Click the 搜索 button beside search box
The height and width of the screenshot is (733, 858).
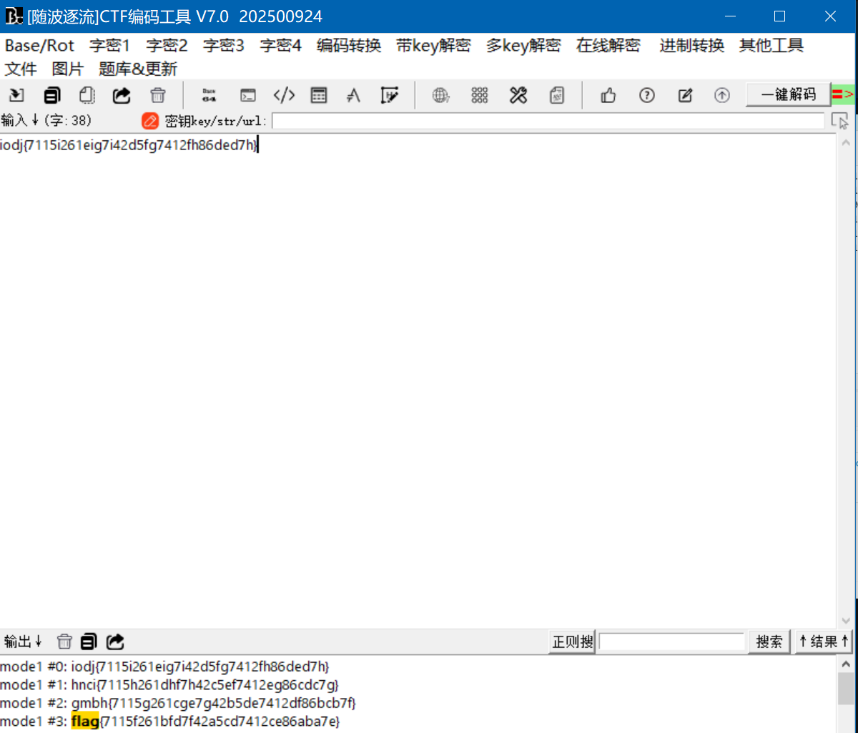769,641
